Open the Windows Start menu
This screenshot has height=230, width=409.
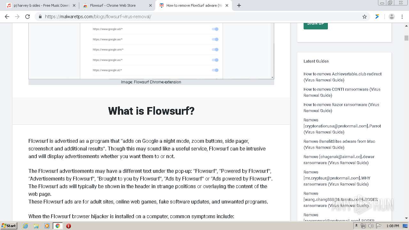(x=9, y=226)
